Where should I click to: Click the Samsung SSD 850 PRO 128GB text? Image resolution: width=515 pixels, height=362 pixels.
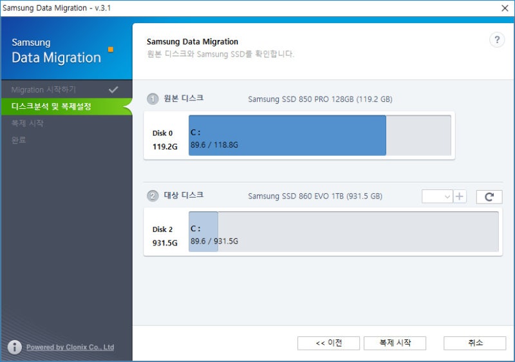tap(320, 99)
